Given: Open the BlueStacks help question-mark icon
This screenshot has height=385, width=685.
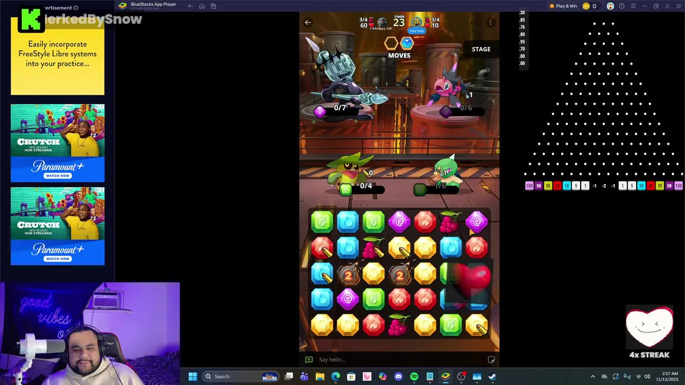Looking at the screenshot, I should click(621, 6).
